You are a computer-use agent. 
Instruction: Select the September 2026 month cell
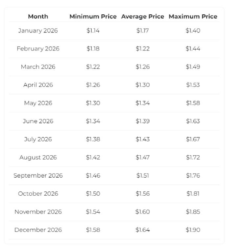tap(38, 176)
